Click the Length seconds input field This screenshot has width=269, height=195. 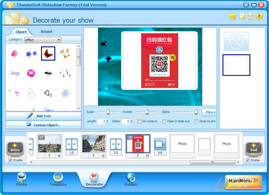101,121
